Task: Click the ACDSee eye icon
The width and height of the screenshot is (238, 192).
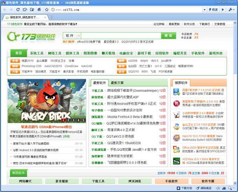Action: click(x=176, y=161)
